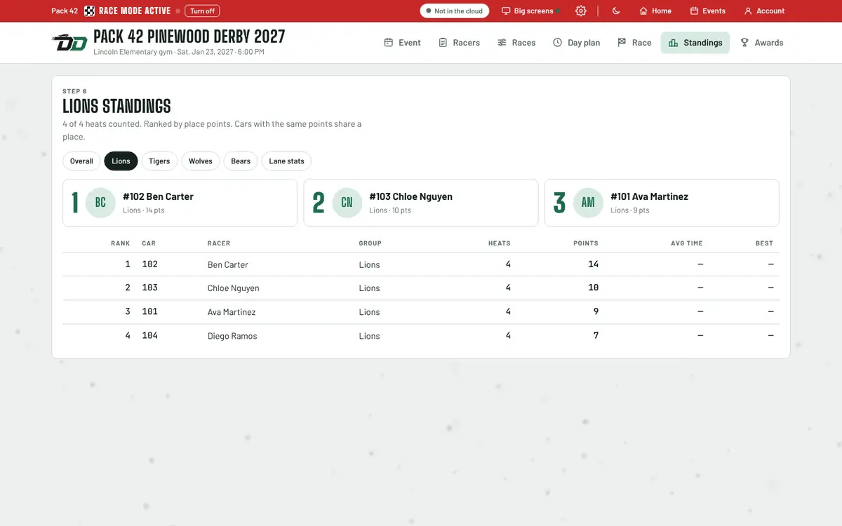Click the Lions Standings heading

coord(116,107)
